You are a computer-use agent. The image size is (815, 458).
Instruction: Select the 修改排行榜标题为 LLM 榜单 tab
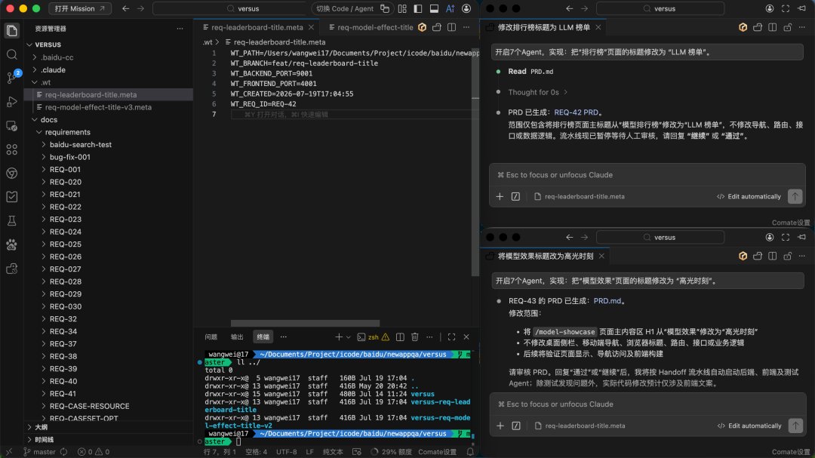tap(543, 27)
